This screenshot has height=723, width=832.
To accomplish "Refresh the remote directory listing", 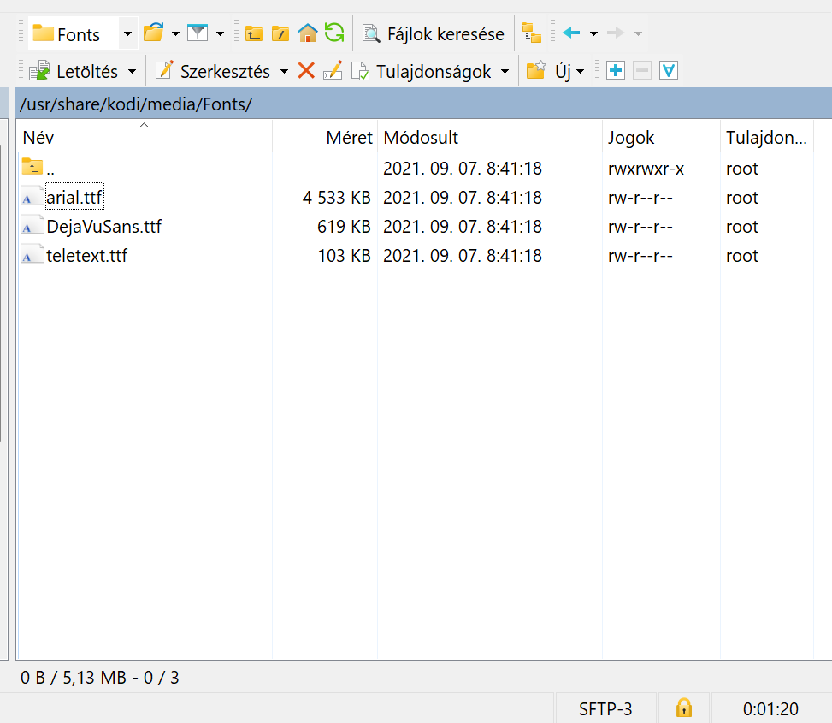I will point(334,33).
